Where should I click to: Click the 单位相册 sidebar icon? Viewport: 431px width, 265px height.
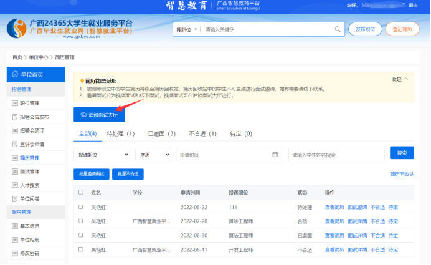pos(14,240)
